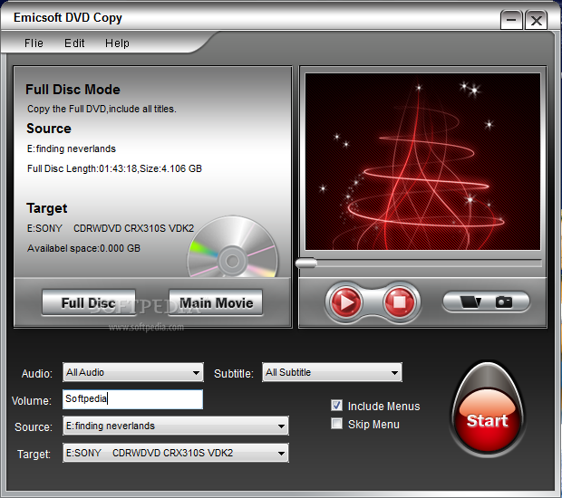Uncheck the Include Menus checkbox

click(x=336, y=406)
